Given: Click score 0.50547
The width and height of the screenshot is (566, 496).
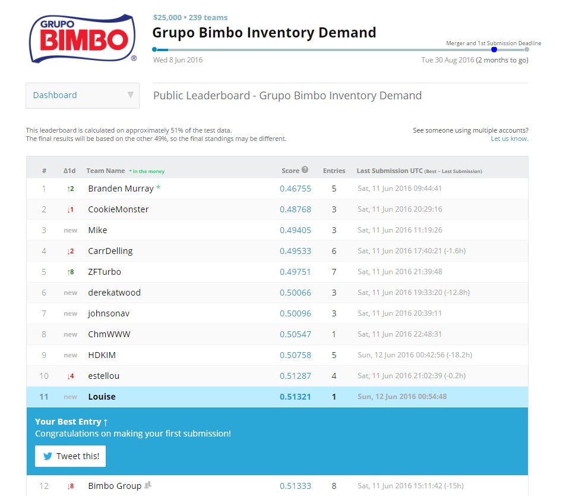Looking at the screenshot, I should tap(295, 334).
